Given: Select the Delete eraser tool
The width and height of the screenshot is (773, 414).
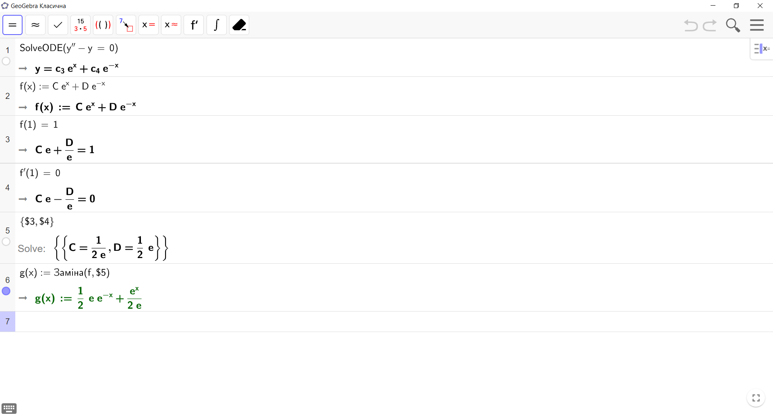Looking at the screenshot, I should (239, 25).
